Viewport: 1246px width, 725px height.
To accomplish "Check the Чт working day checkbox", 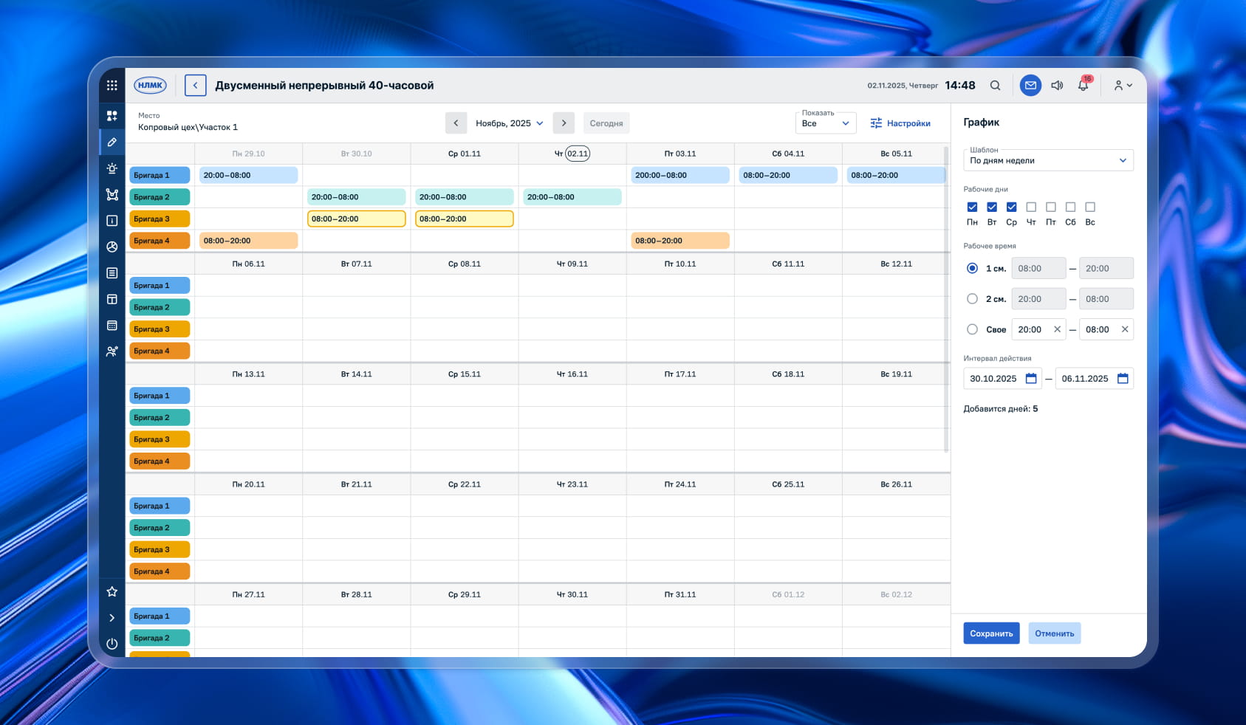I will click(1031, 207).
